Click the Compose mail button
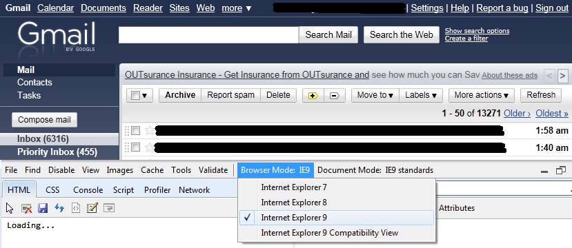 click(45, 120)
